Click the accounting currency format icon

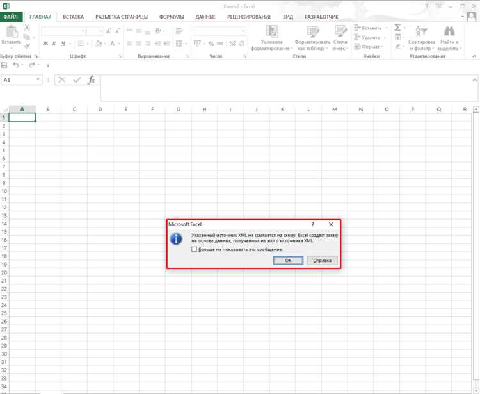(x=197, y=44)
